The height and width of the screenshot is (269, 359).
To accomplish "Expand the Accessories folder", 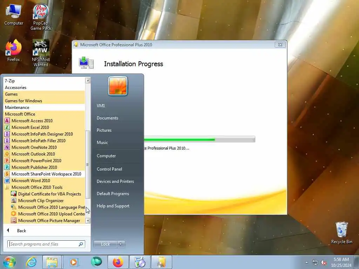I will [15, 87].
